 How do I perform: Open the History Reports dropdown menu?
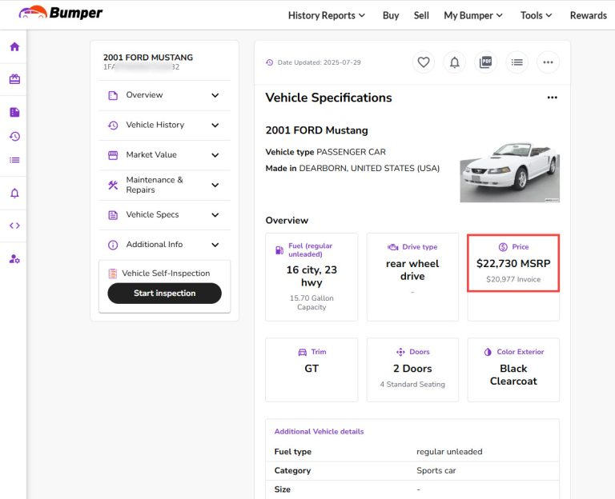point(326,15)
